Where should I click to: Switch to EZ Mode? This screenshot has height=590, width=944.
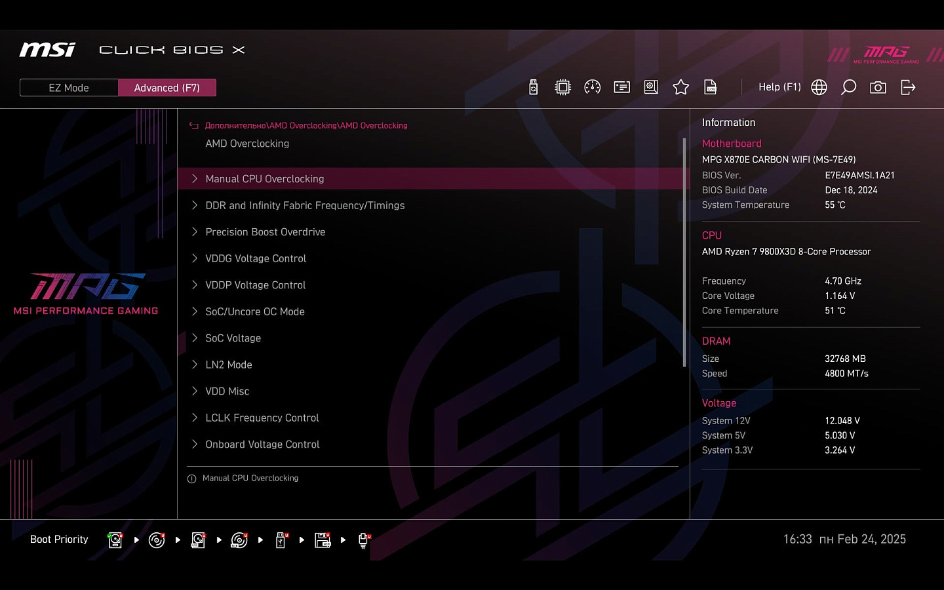pos(69,88)
